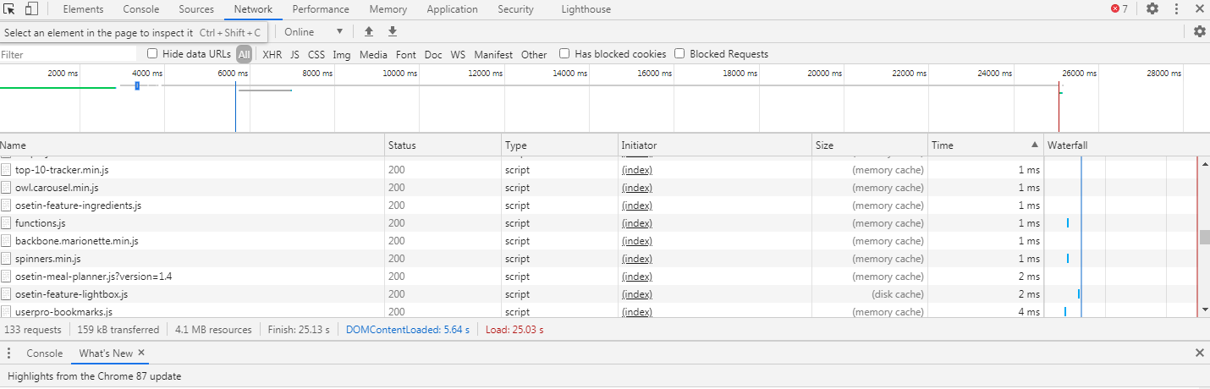Click the Filter text input
Viewport: 1210px width, 389px height.
point(68,54)
